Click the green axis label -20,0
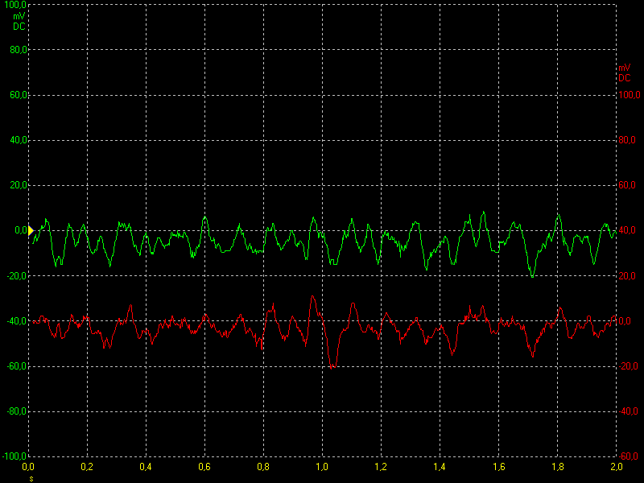The image size is (644, 483). click(17, 276)
